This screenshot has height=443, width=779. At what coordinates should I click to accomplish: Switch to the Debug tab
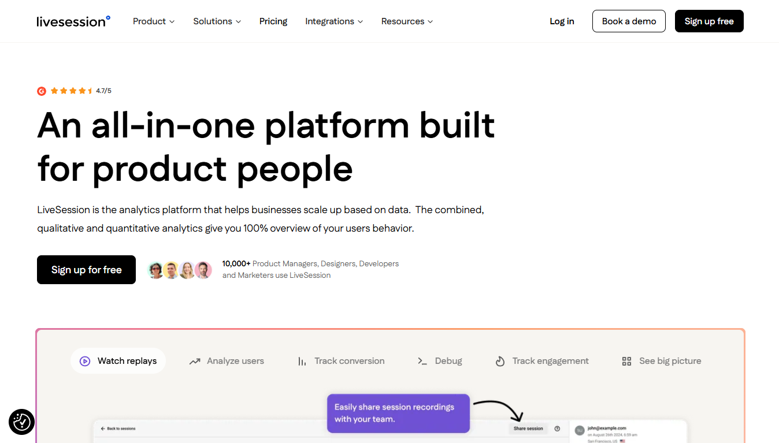440,361
